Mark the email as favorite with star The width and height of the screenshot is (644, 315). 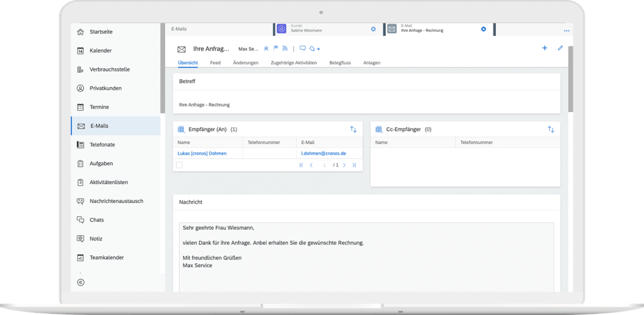coord(266,49)
